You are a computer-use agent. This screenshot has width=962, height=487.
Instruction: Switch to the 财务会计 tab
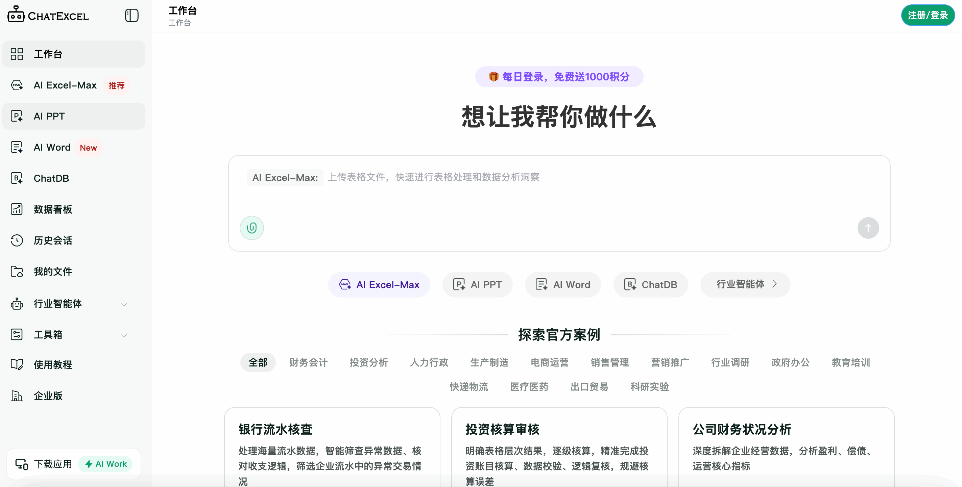[x=309, y=362]
